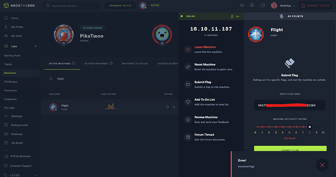The height and width of the screenshot is (177, 336).
Task: Switch to Active Machines tab
Action: (59, 64)
